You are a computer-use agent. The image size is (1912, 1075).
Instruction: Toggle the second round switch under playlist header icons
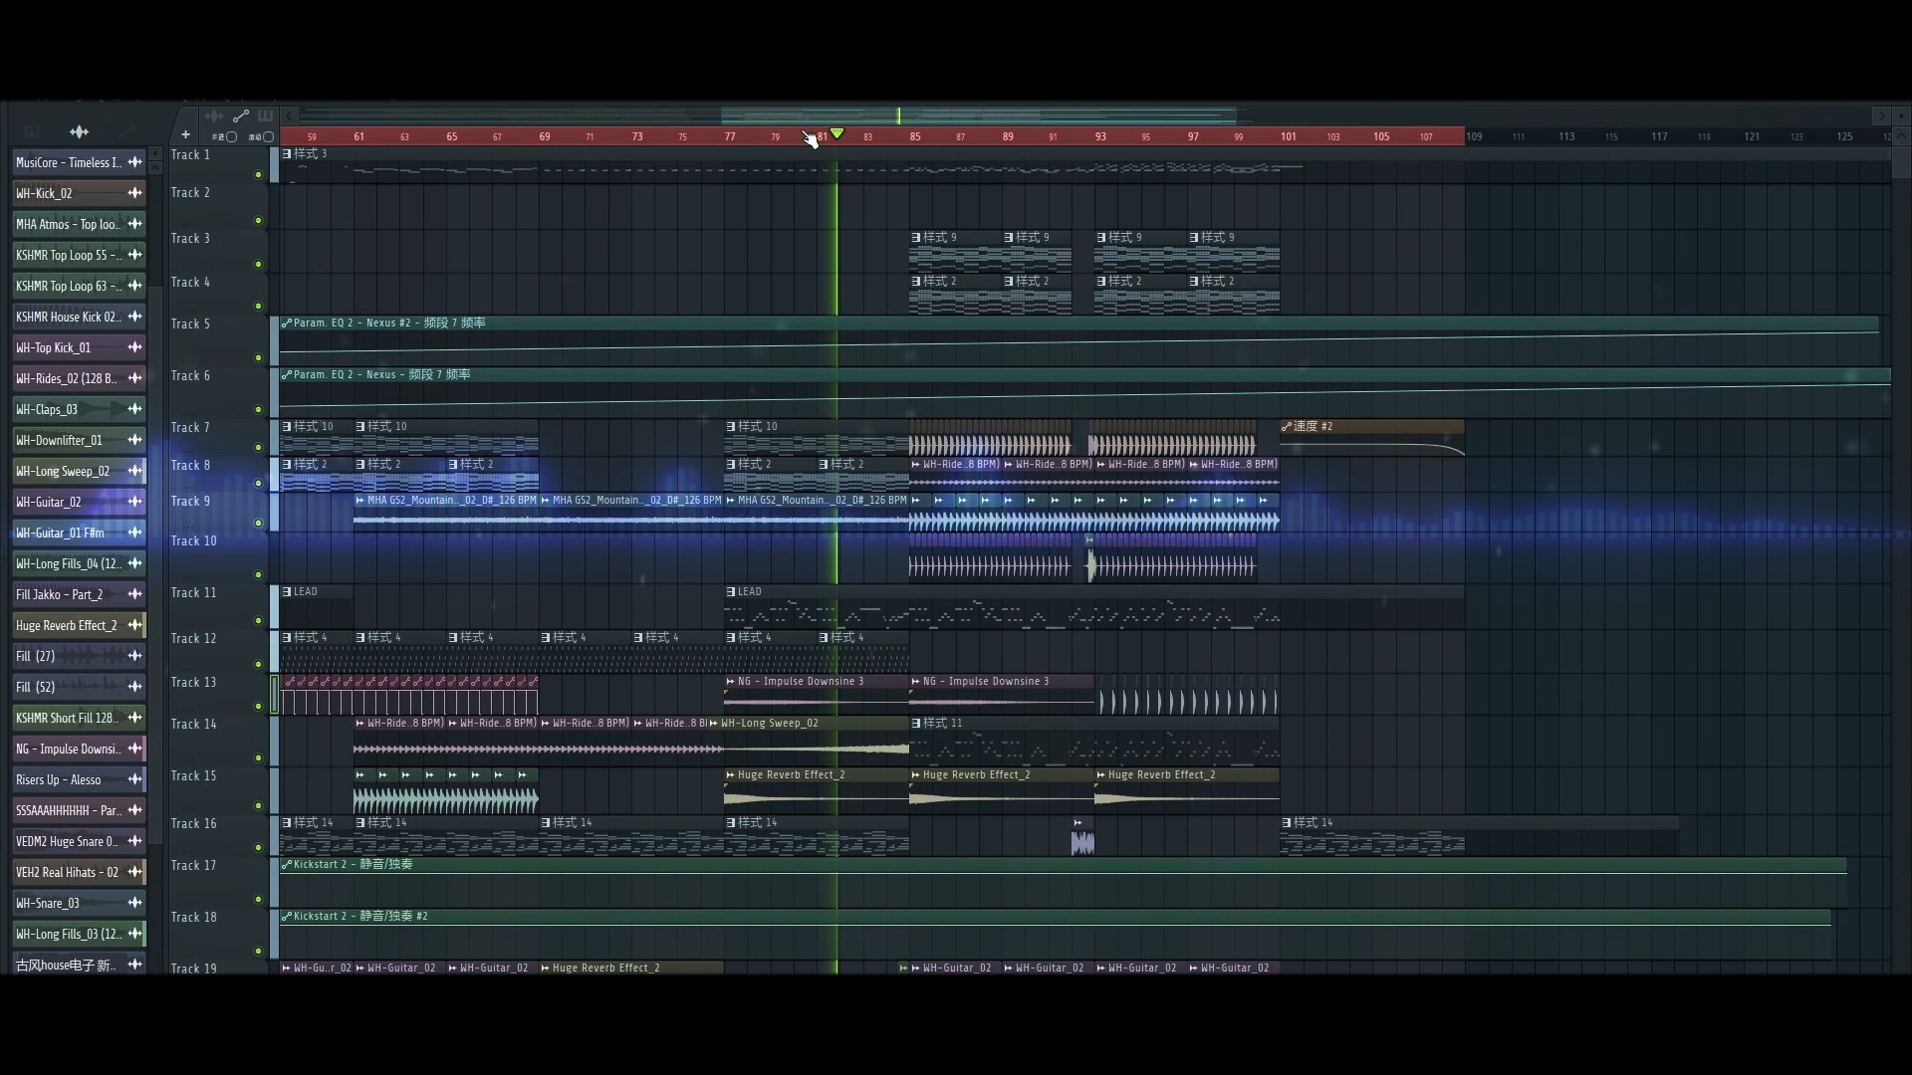point(268,137)
